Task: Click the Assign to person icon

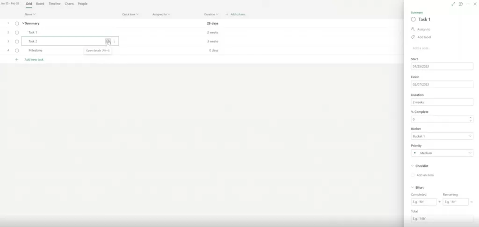Action: click(x=413, y=29)
